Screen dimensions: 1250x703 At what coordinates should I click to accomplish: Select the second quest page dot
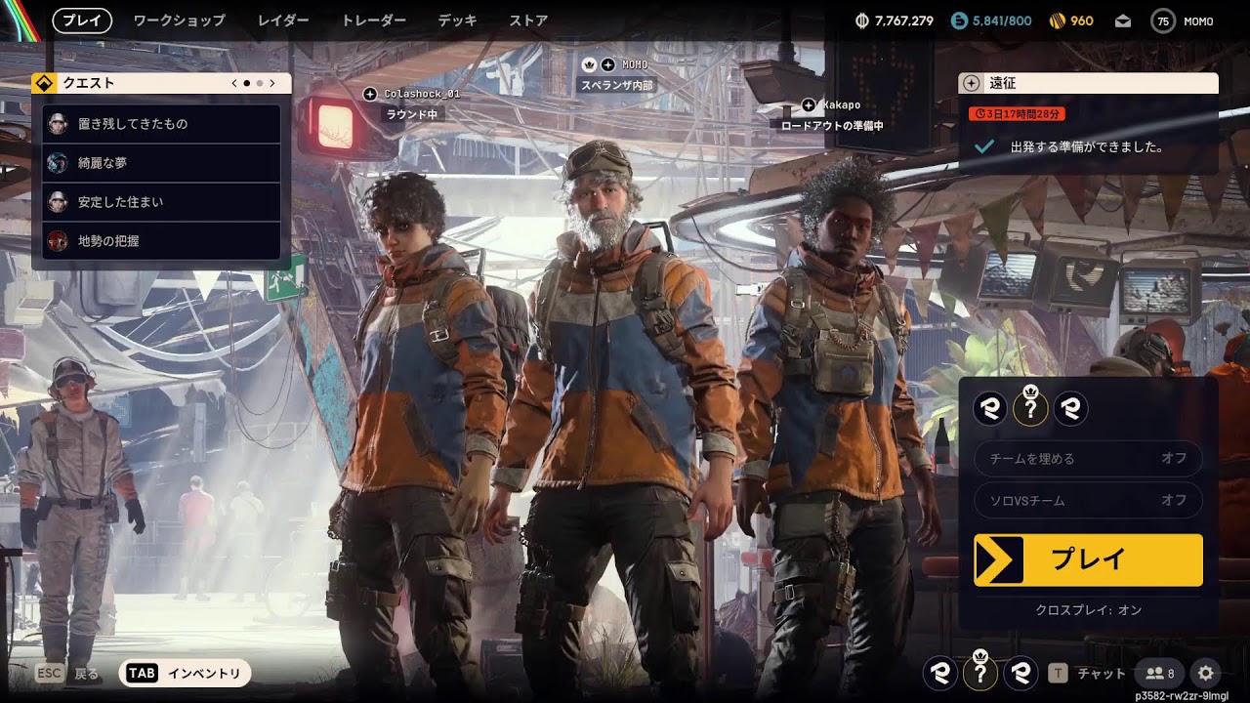[259, 83]
